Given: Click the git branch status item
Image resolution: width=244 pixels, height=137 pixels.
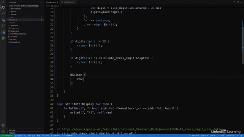Looking at the screenshot, I should [19, 136].
